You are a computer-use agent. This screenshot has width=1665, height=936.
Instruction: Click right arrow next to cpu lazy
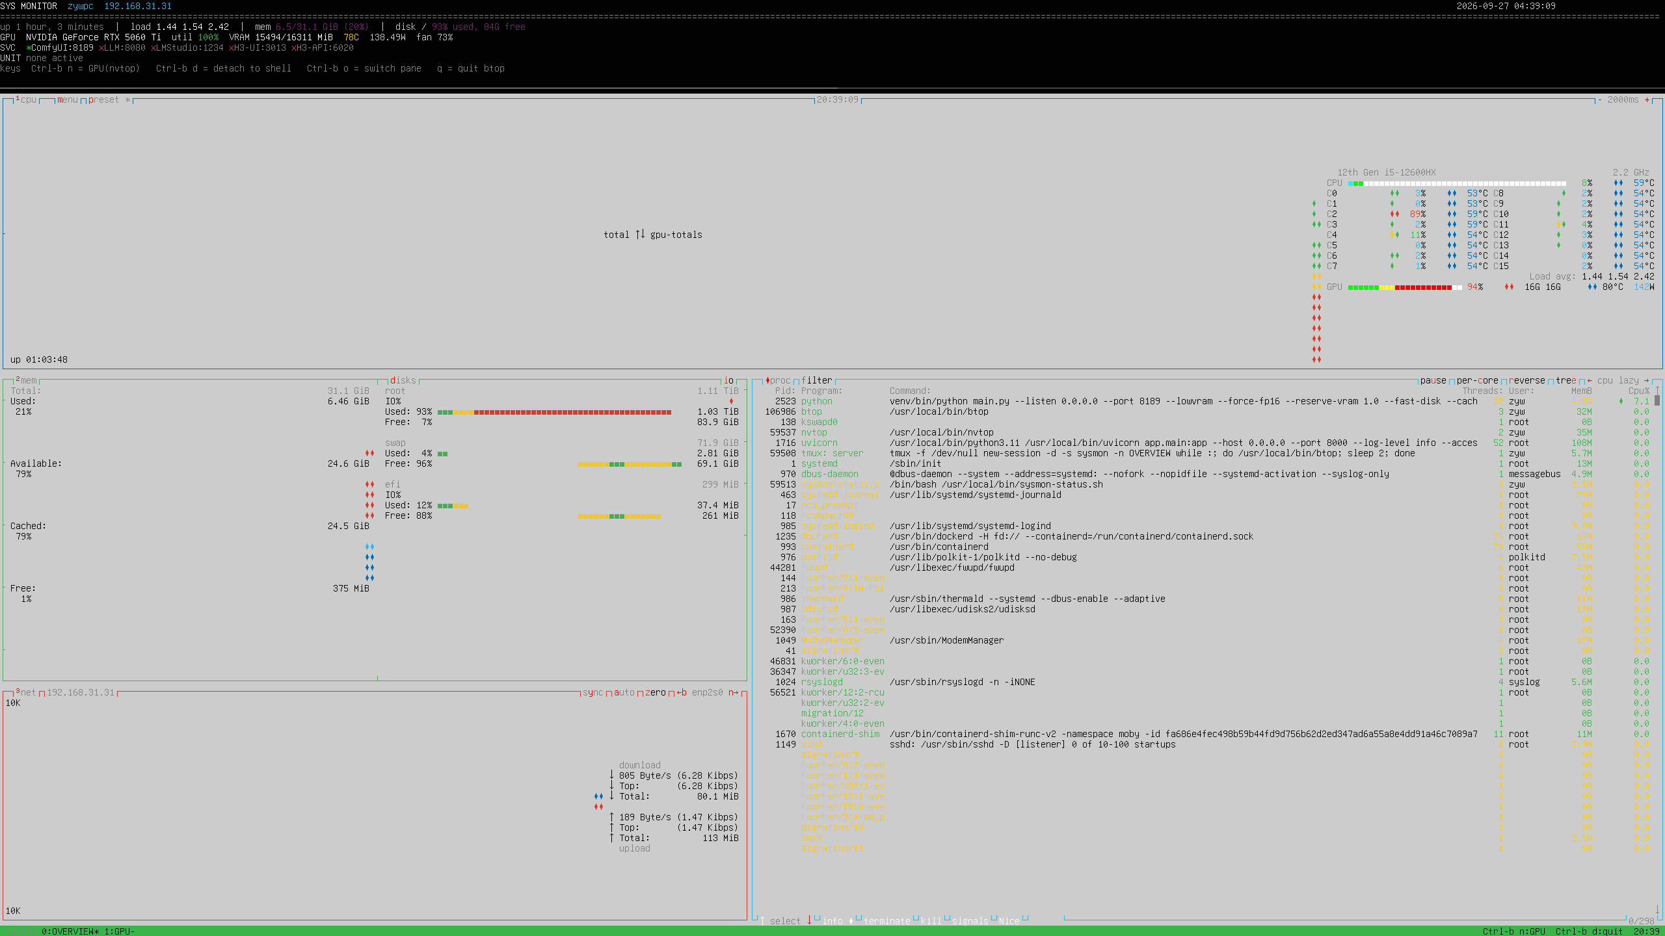[x=1647, y=380]
